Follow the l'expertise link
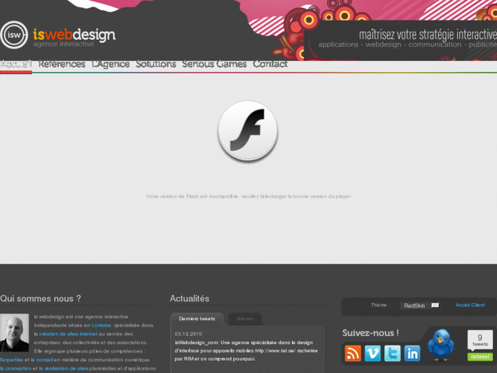This screenshot has width=497, height=373. pos(12,360)
